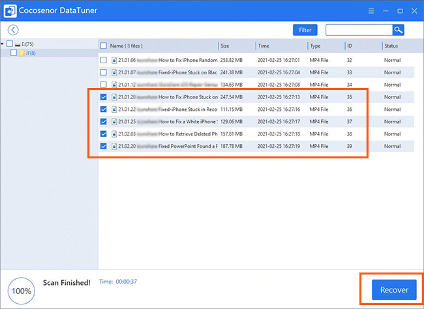Viewport: 424px width, 309px height.
Task: Sort by the Status column header
Action: [x=391, y=46]
